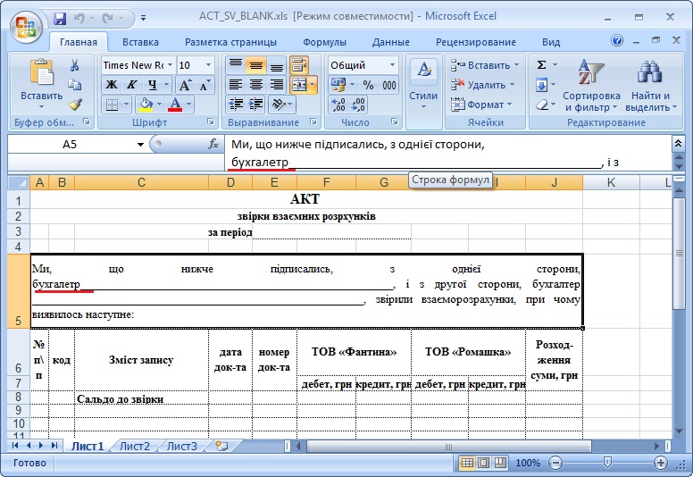This screenshot has height=477, width=693.
Task: Switch to sheet Лист3
Action: tap(181, 446)
